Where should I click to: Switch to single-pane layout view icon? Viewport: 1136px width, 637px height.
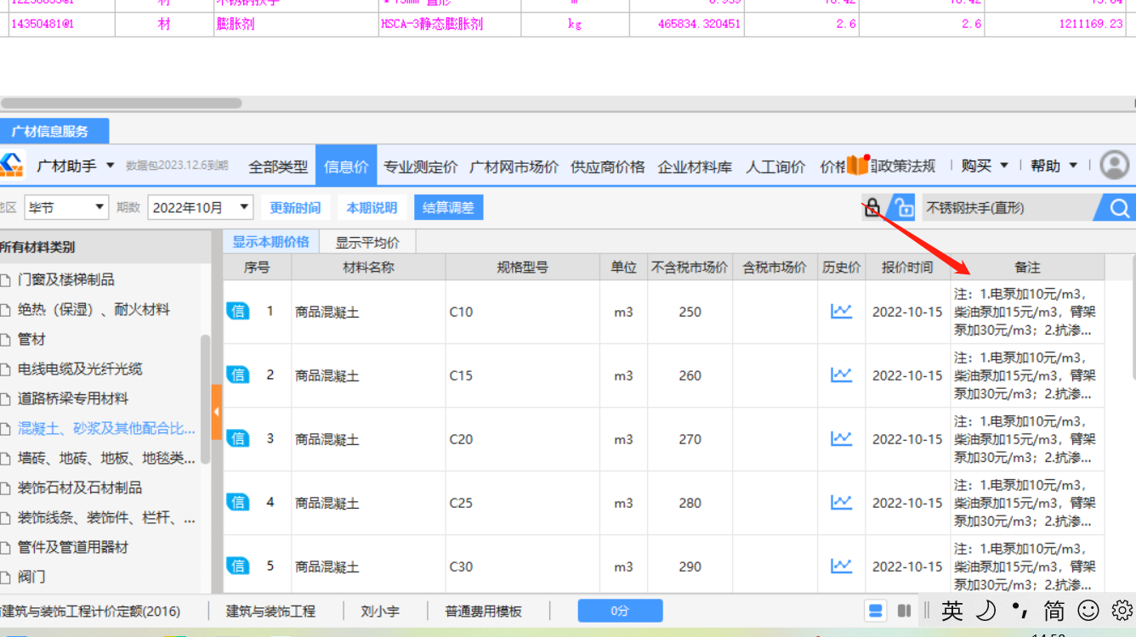[876, 611]
